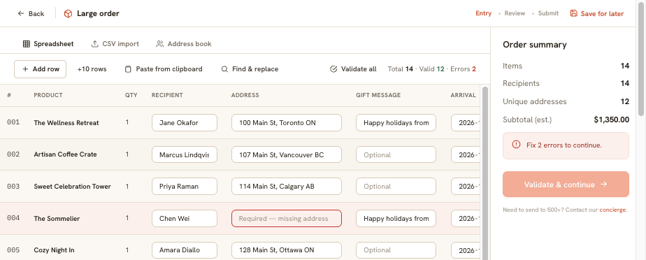
Task: Click the magnifier icon for Find & replace
Action: click(224, 69)
